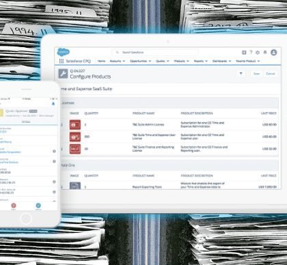The image size is (287, 265).
Task: Click the wrench Configure Products icon
Action: coord(63,74)
